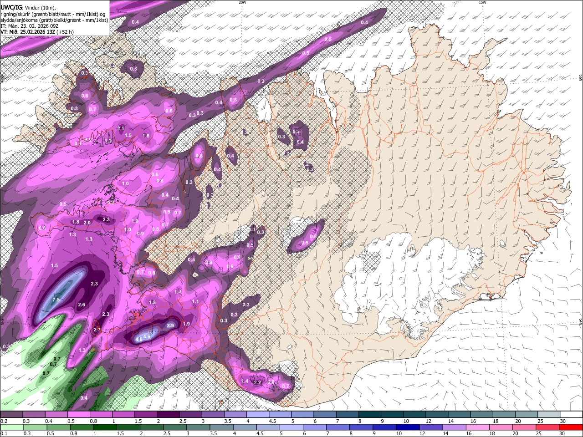Viewport: 583px width, 437px height.
Task: Click the 20W longitude label
Action: 242,2
